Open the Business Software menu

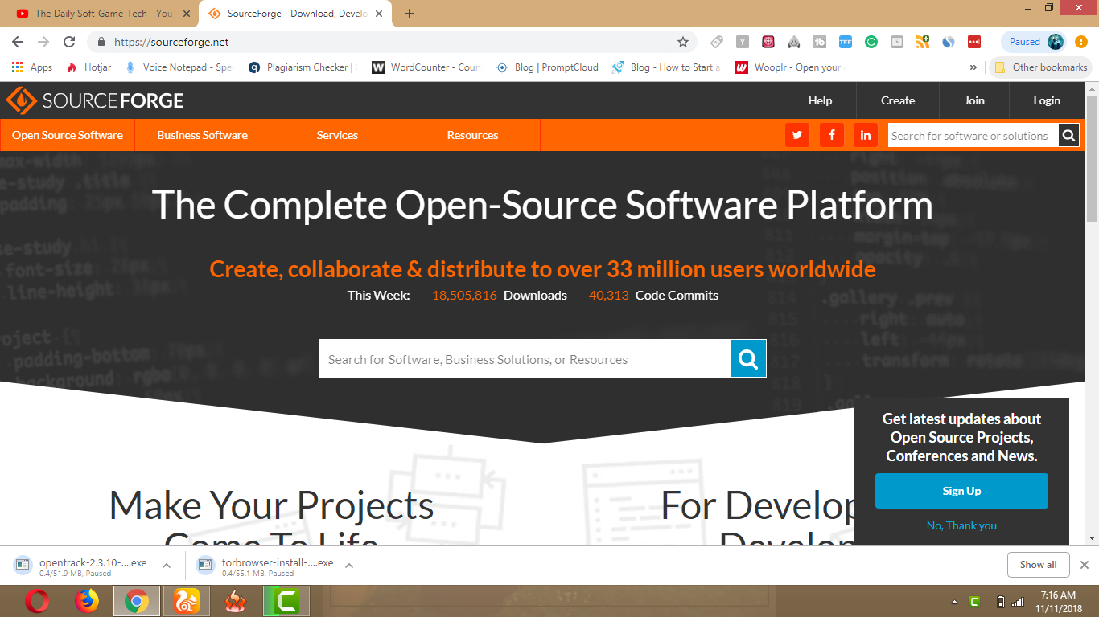pos(202,135)
